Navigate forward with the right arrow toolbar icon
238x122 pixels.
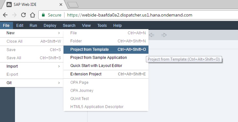(x=164, y=35)
